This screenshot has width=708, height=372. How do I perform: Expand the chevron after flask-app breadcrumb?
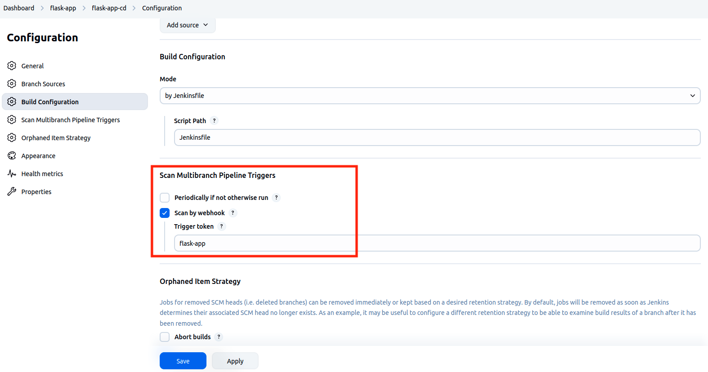pos(84,8)
